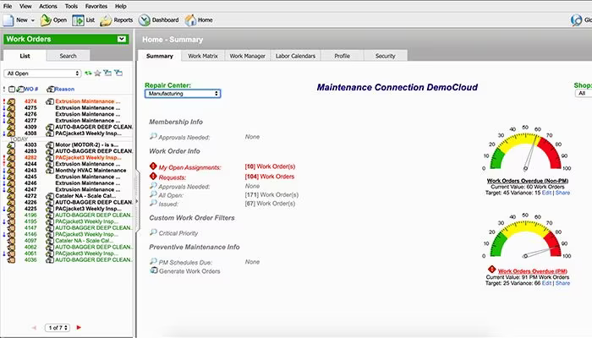Open the Dashboard from the toolbar
Image resolution: width=592 pixels, height=338 pixels.
click(159, 20)
